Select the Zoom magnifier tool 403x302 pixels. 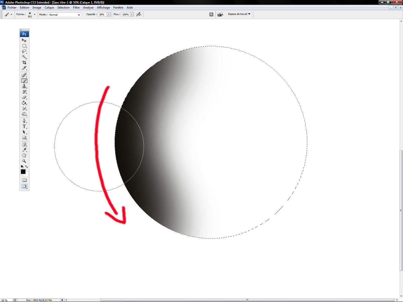tap(24, 161)
